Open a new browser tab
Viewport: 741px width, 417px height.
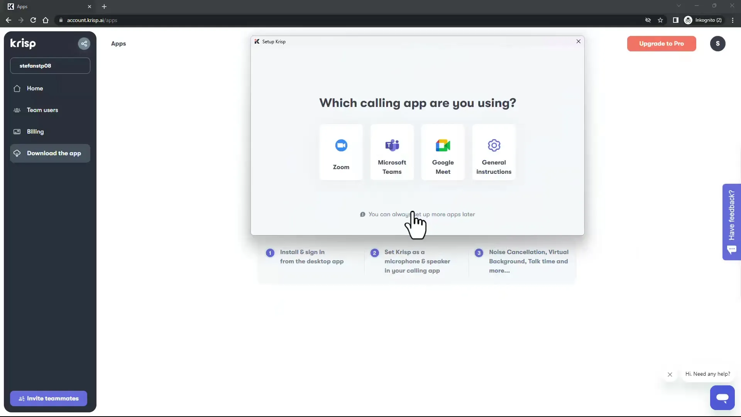pos(104,7)
